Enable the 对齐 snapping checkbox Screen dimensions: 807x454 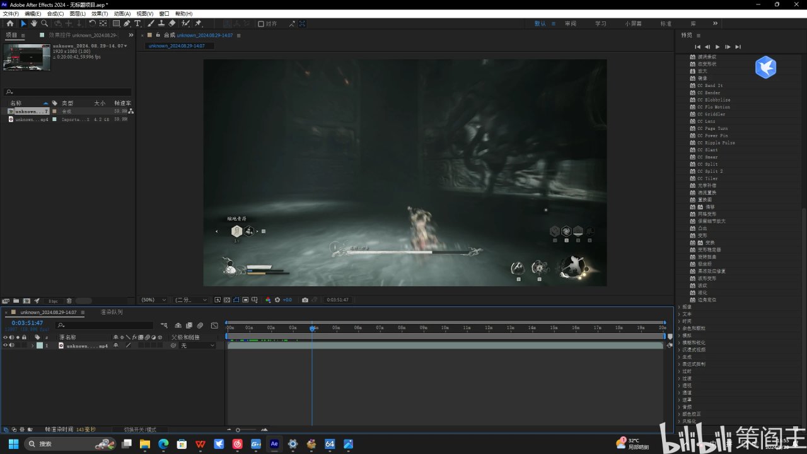coord(261,24)
